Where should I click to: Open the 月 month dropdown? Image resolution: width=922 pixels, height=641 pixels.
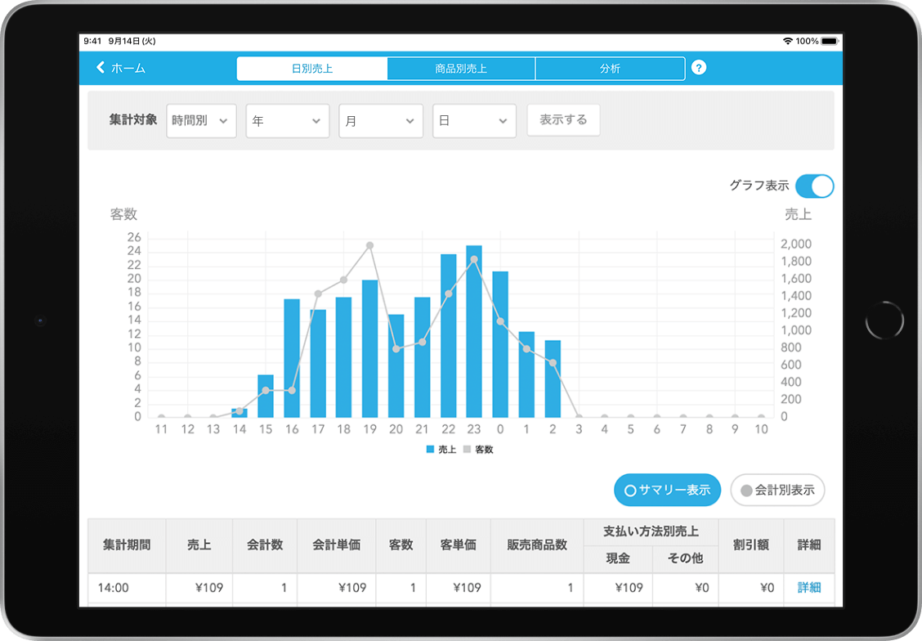(381, 119)
